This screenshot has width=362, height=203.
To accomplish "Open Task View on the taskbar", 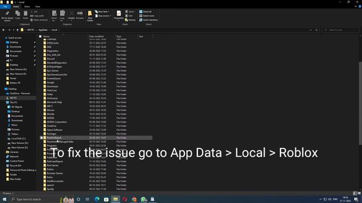I will coord(88,199).
